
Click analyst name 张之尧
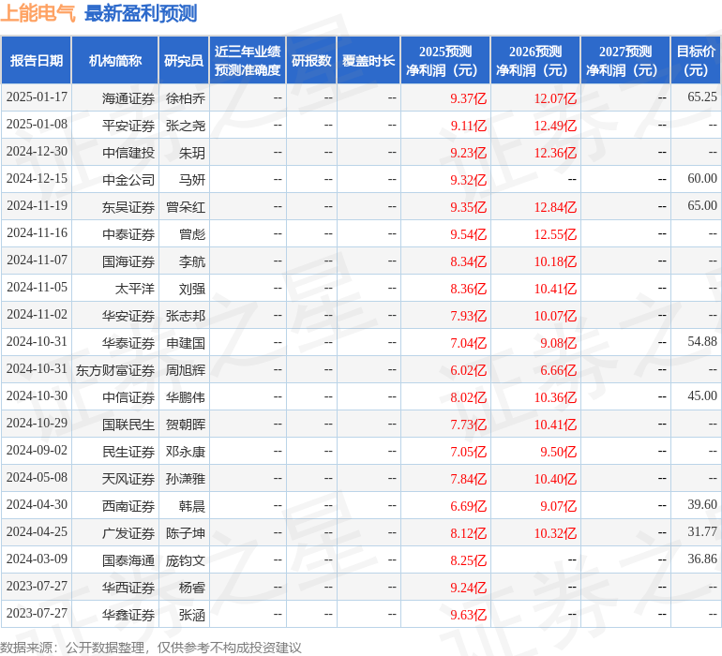(x=186, y=126)
